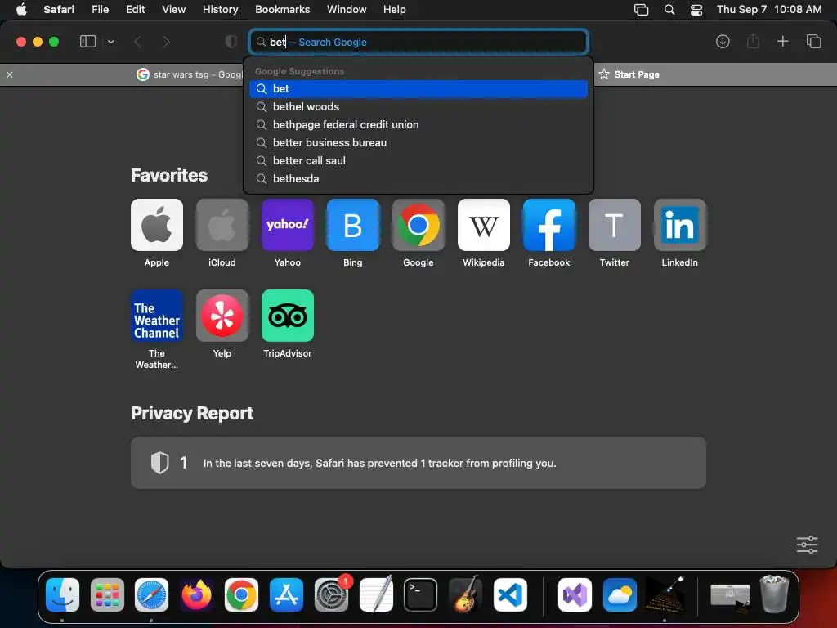The image size is (837, 628).
Task: Open the View menu
Action: (173, 9)
